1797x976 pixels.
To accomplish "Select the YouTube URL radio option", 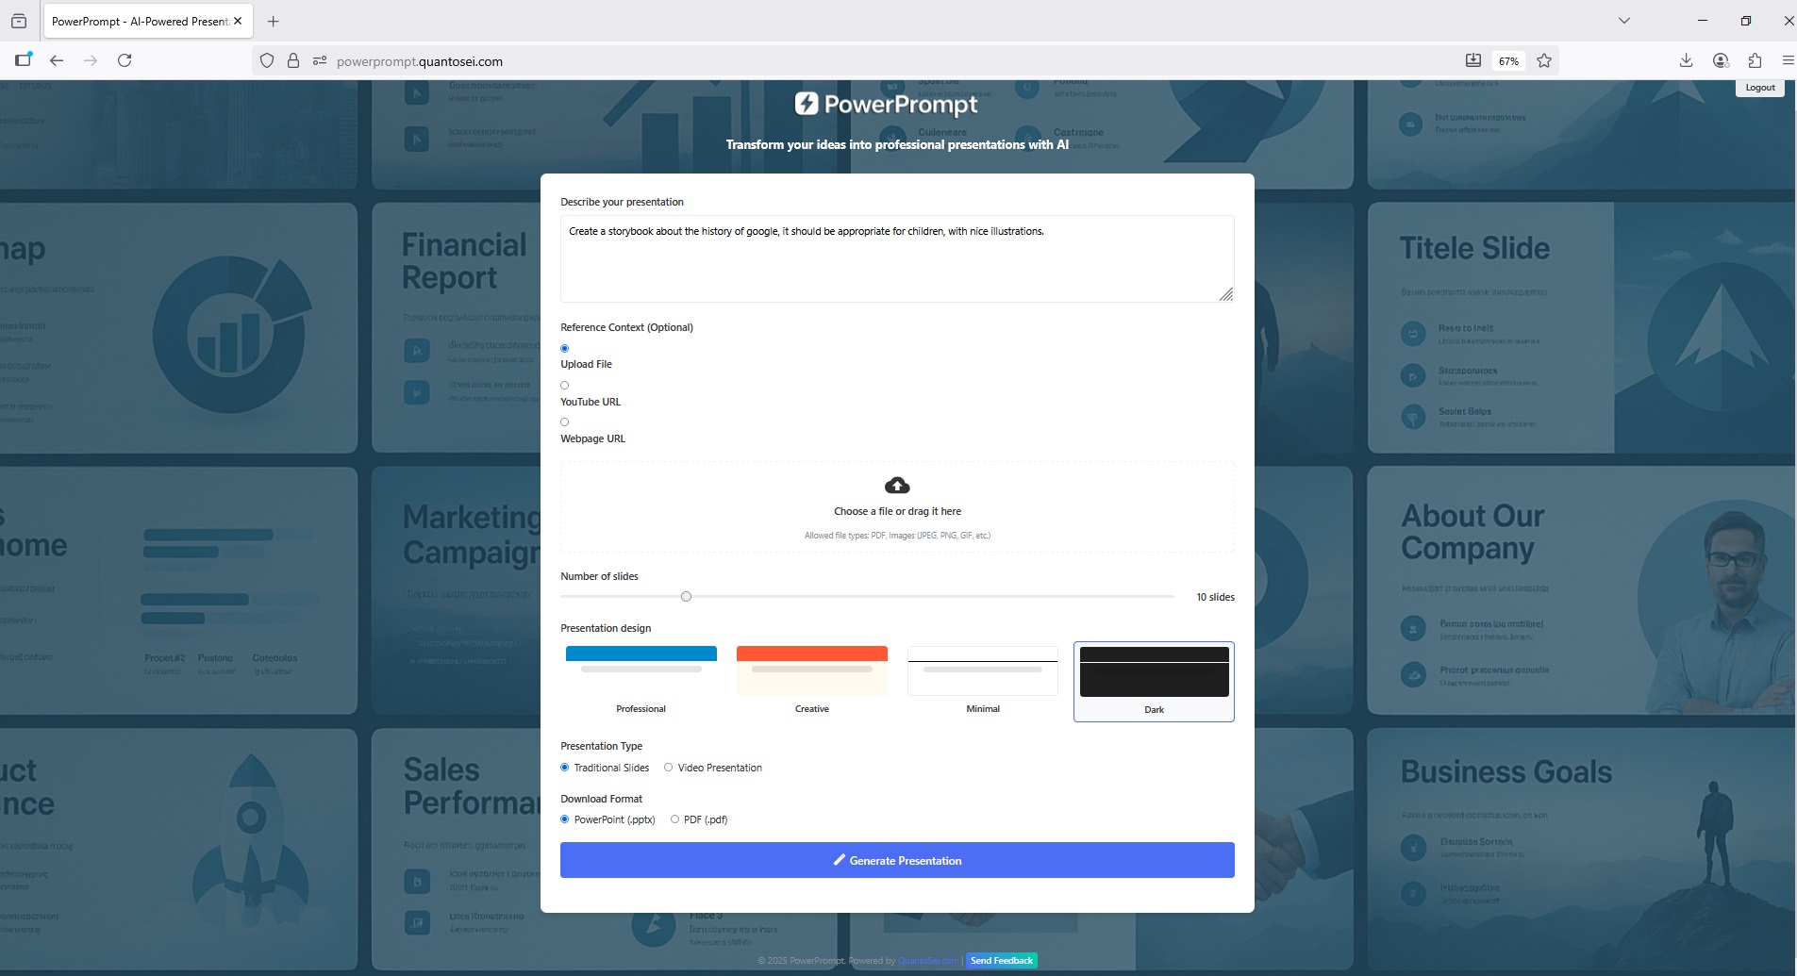I will click(565, 386).
